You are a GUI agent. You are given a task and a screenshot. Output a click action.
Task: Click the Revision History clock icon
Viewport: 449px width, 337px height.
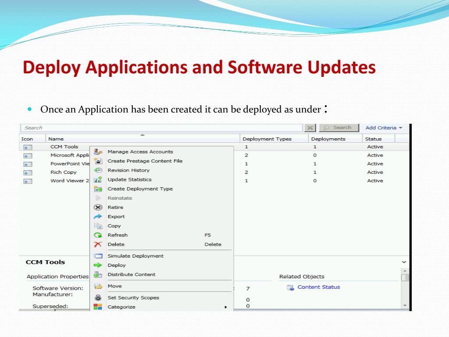tap(98, 170)
